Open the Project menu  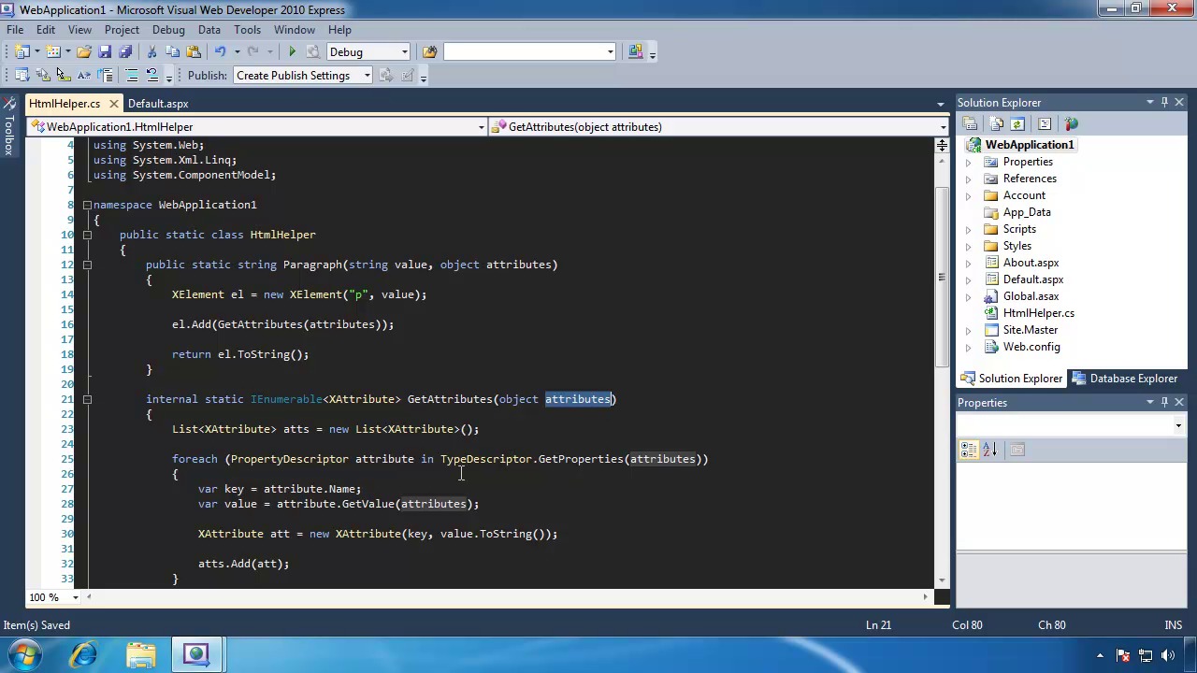pos(122,29)
